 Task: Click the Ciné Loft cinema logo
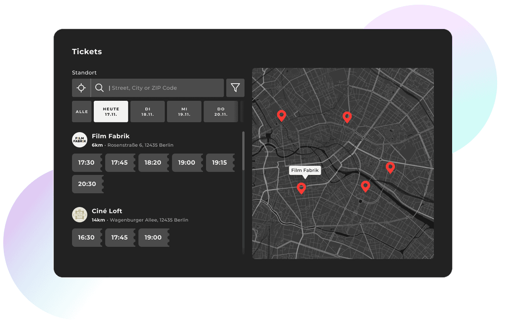click(x=80, y=215)
